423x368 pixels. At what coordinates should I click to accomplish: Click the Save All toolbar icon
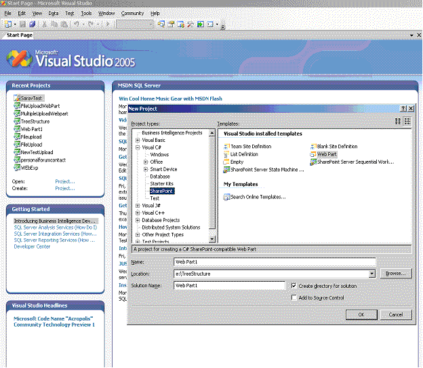pos(33,24)
